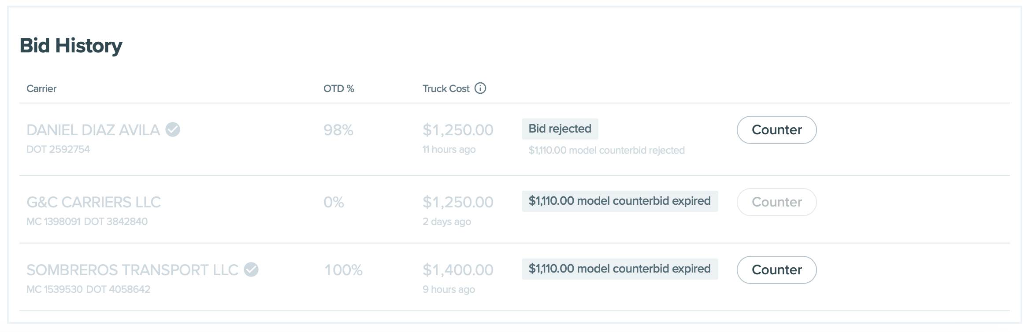
Task: Click the Truck Cost column header
Action: pyautogui.click(x=446, y=89)
